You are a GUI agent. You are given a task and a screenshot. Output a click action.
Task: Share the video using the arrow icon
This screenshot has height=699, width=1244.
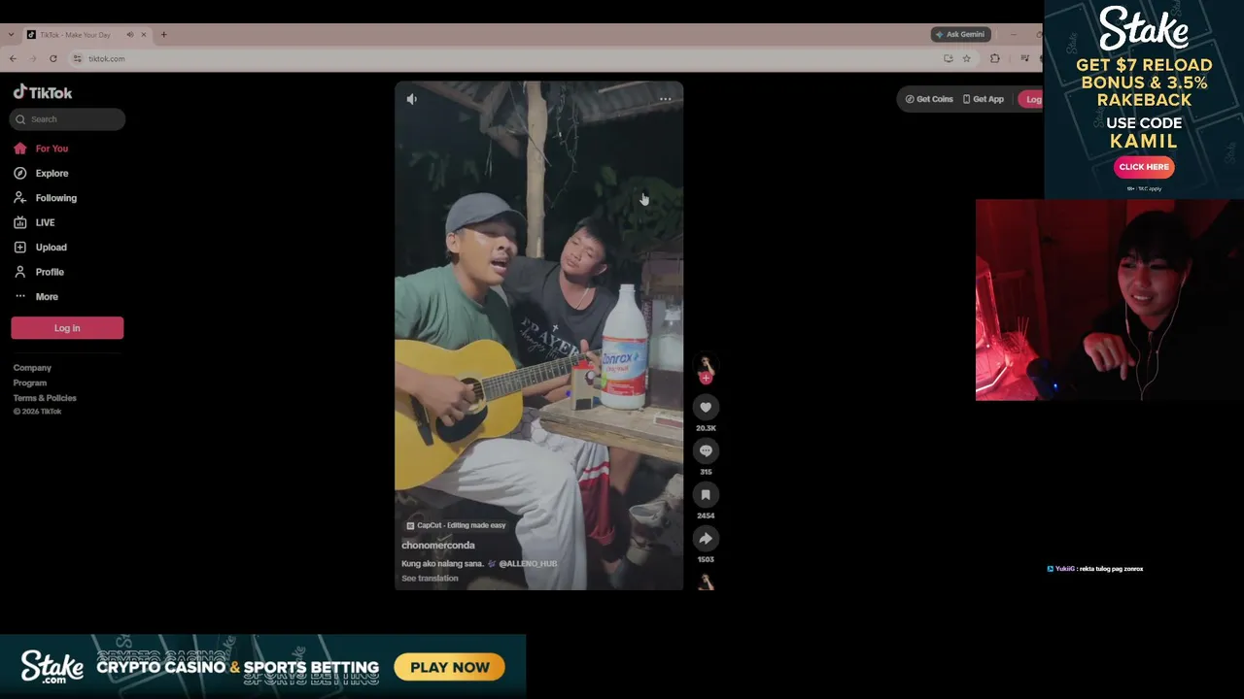tap(706, 538)
